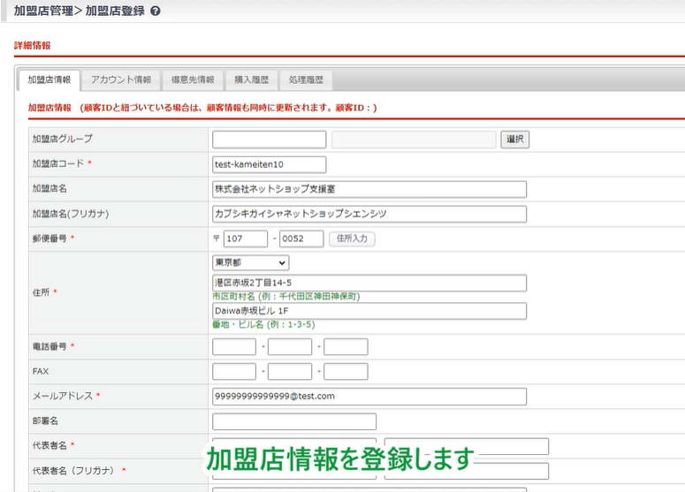Click the last FAX number box
This screenshot has width=685, height=492.
coord(346,372)
